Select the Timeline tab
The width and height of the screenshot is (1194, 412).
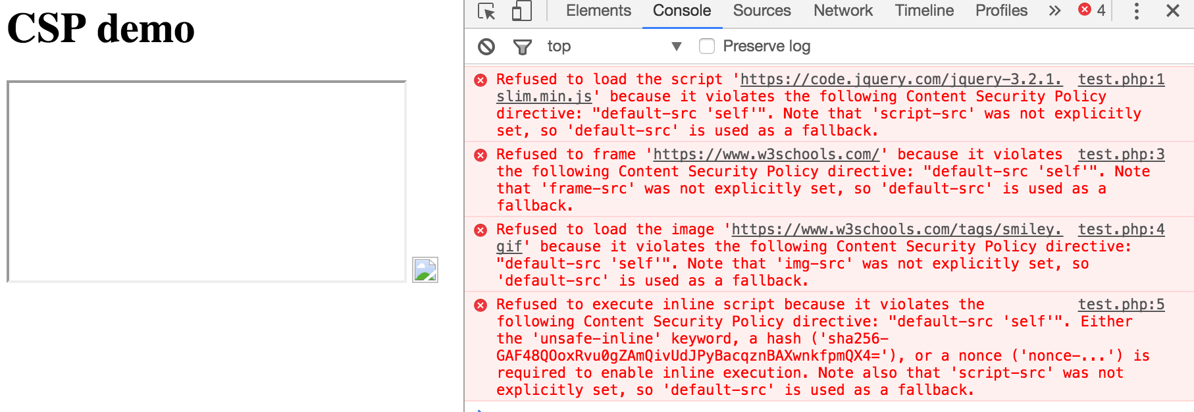coord(923,11)
